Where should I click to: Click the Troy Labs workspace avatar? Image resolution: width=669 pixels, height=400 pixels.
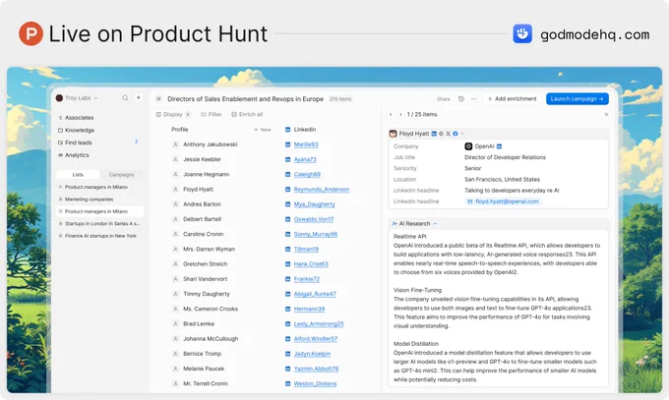click(x=59, y=98)
